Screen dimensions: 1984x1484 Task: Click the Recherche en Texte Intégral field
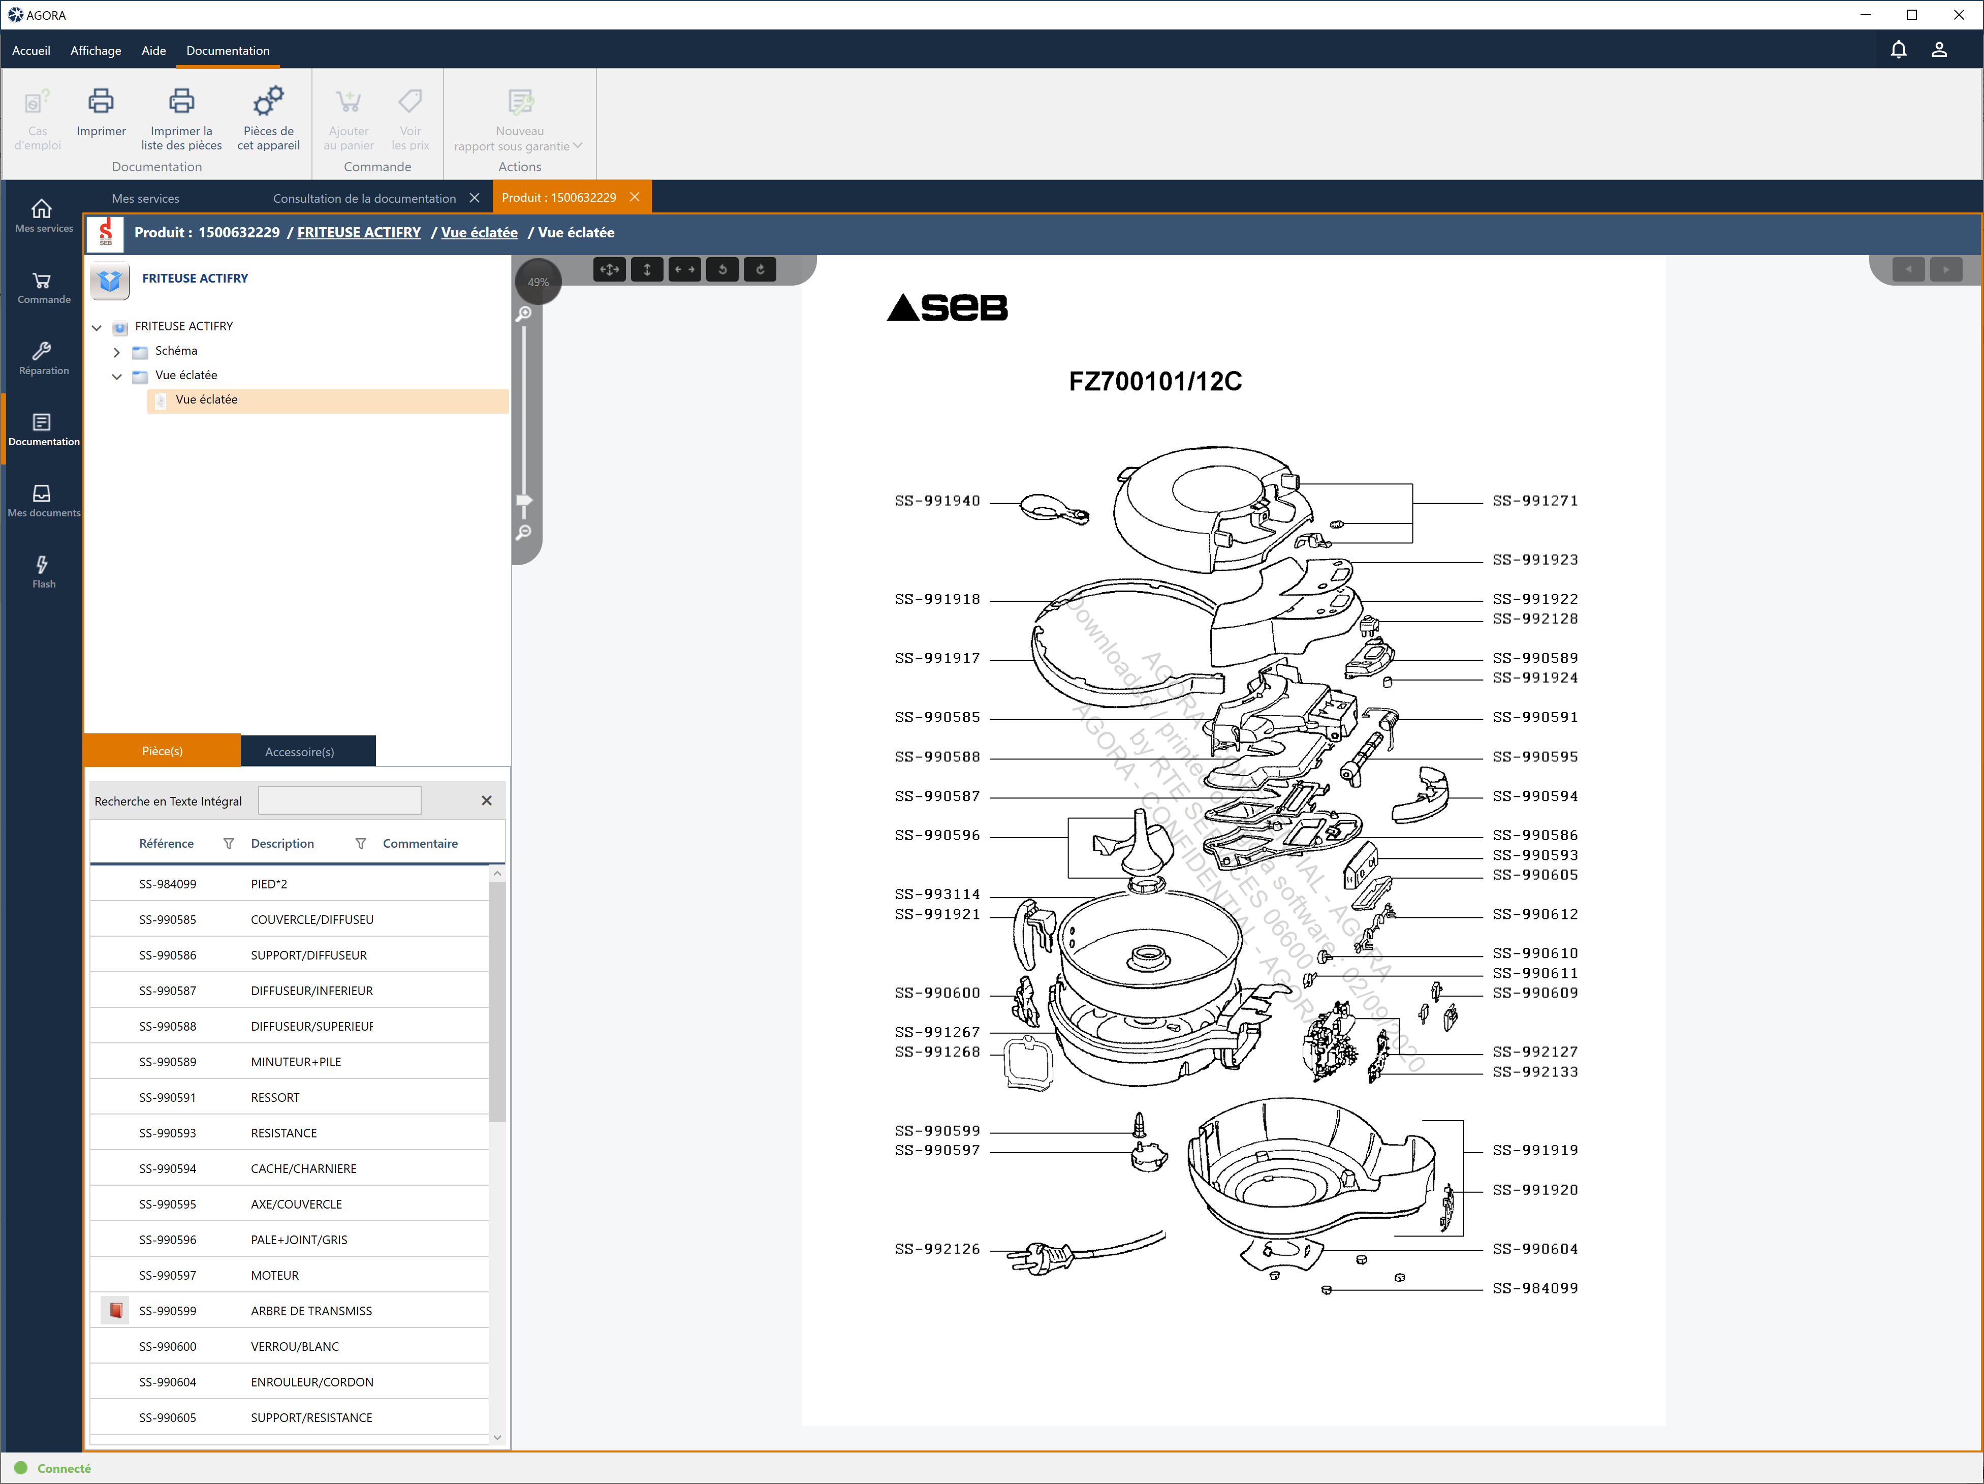click(339, 800)
